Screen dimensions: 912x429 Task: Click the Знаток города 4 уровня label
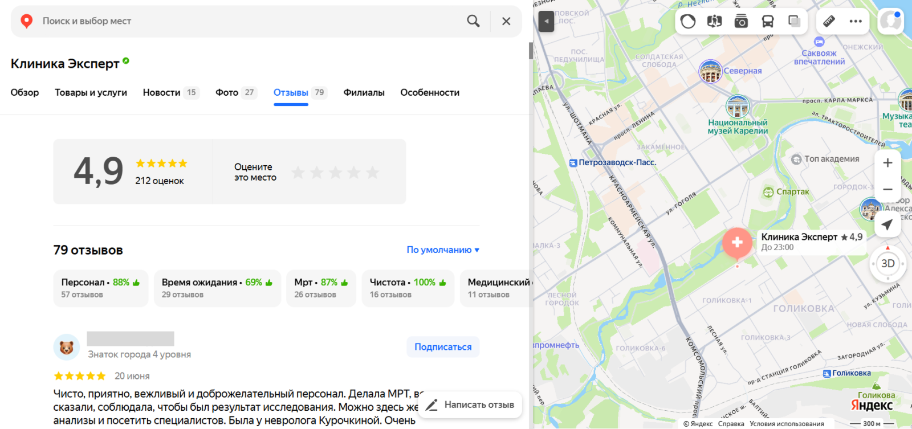pyautogui.click(x=140, y=354)
